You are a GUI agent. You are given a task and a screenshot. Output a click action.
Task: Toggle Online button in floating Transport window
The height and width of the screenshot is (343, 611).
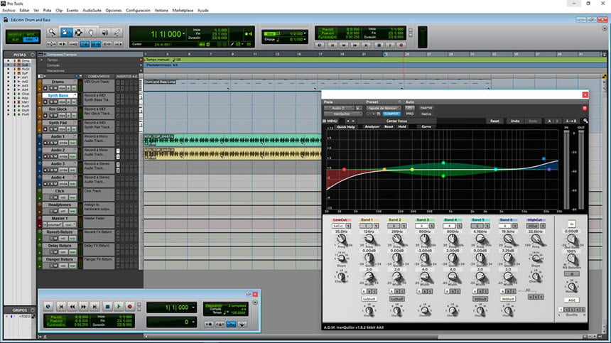click(x=48, y=307)
